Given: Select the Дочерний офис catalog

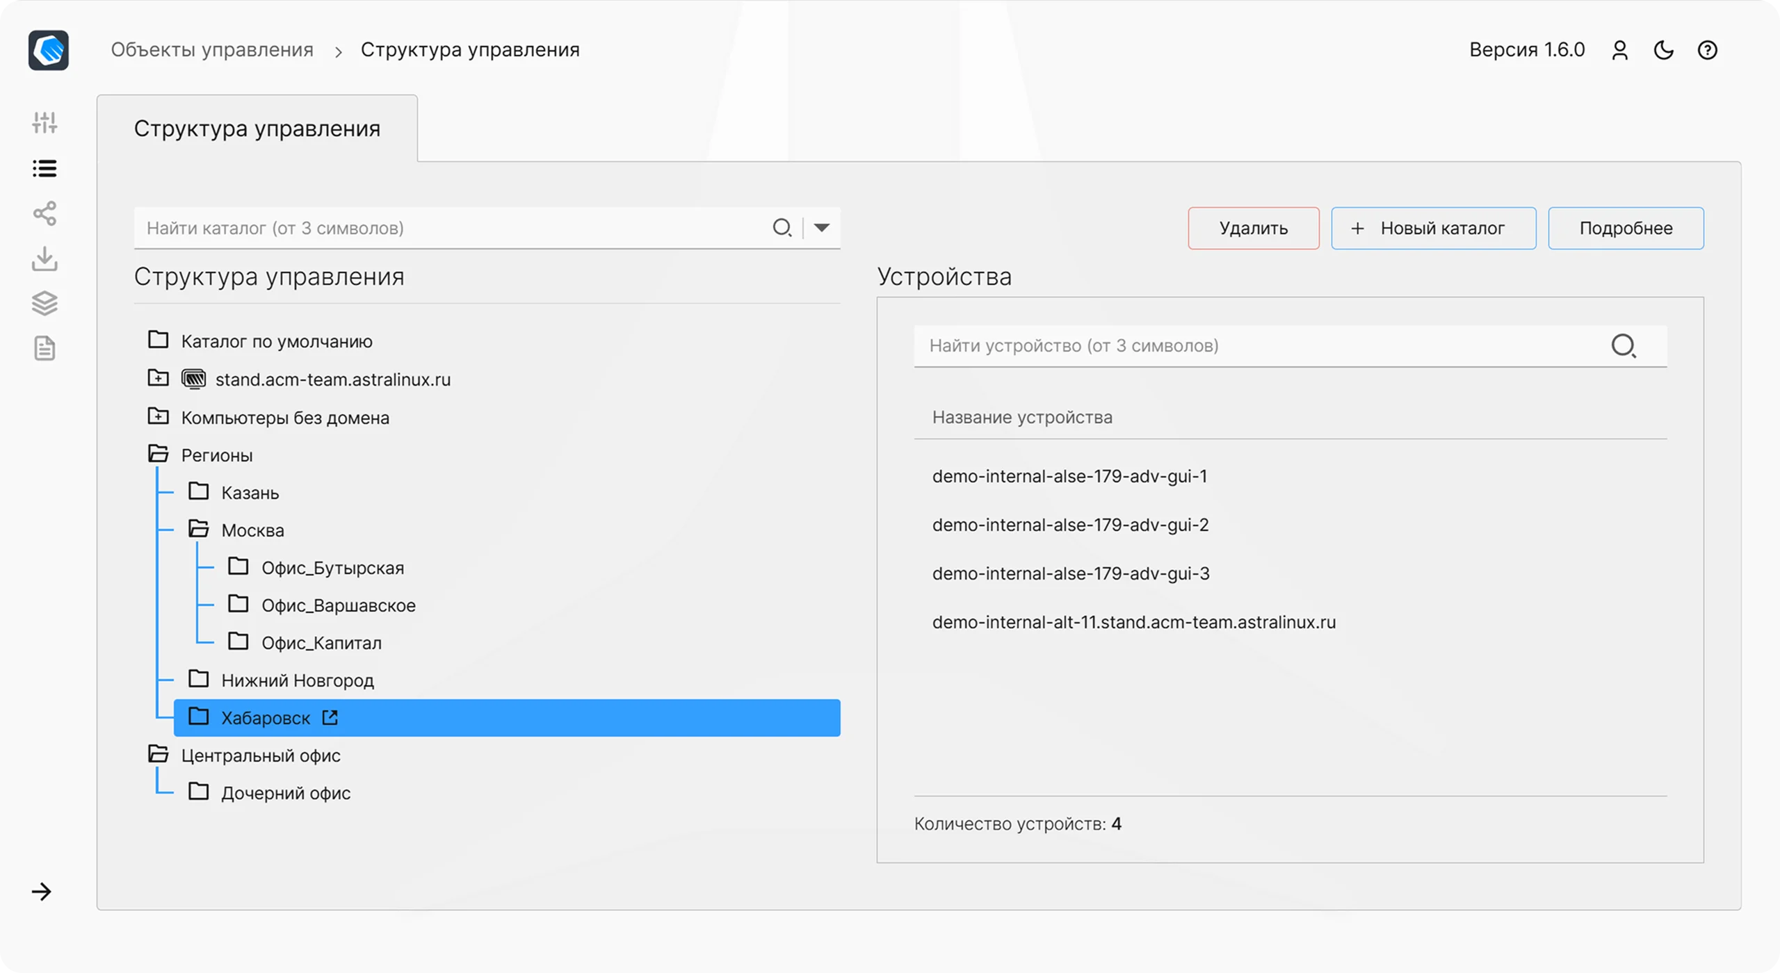Looking at the screenshot, I should coord(286,793).
